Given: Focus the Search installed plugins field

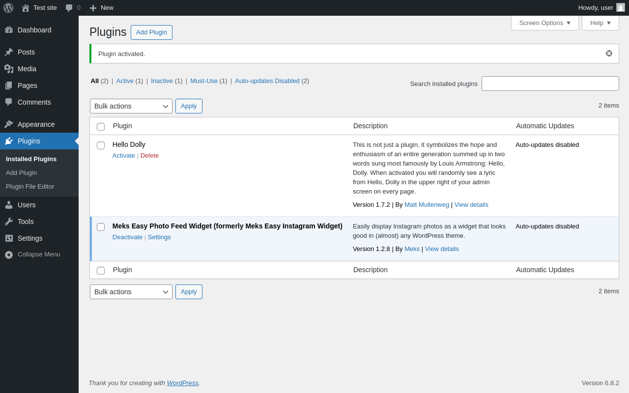Looking at the screenshot, I should point(550,84).
